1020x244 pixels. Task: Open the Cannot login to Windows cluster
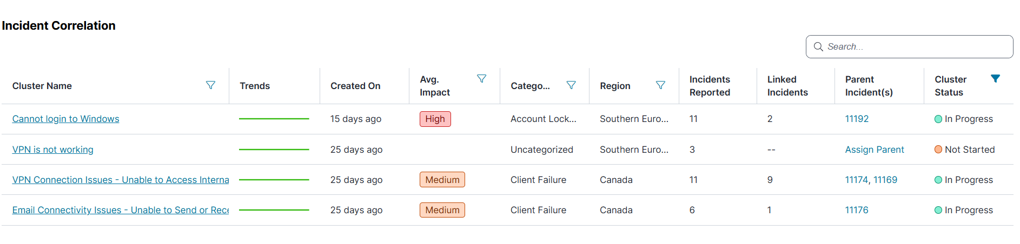point(65,119)
